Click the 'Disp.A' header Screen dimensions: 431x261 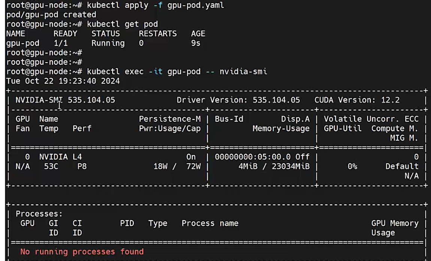point(295,119)
